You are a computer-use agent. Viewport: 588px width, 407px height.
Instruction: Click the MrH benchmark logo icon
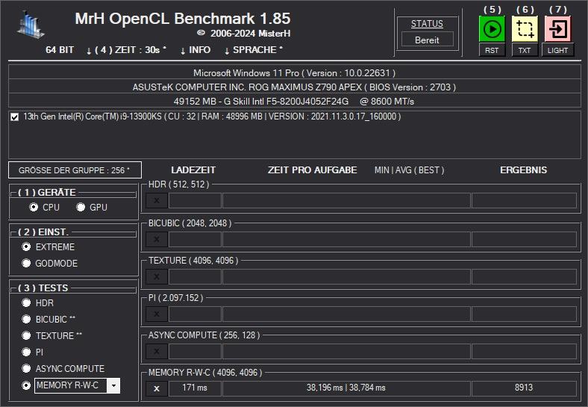[31, 25]
